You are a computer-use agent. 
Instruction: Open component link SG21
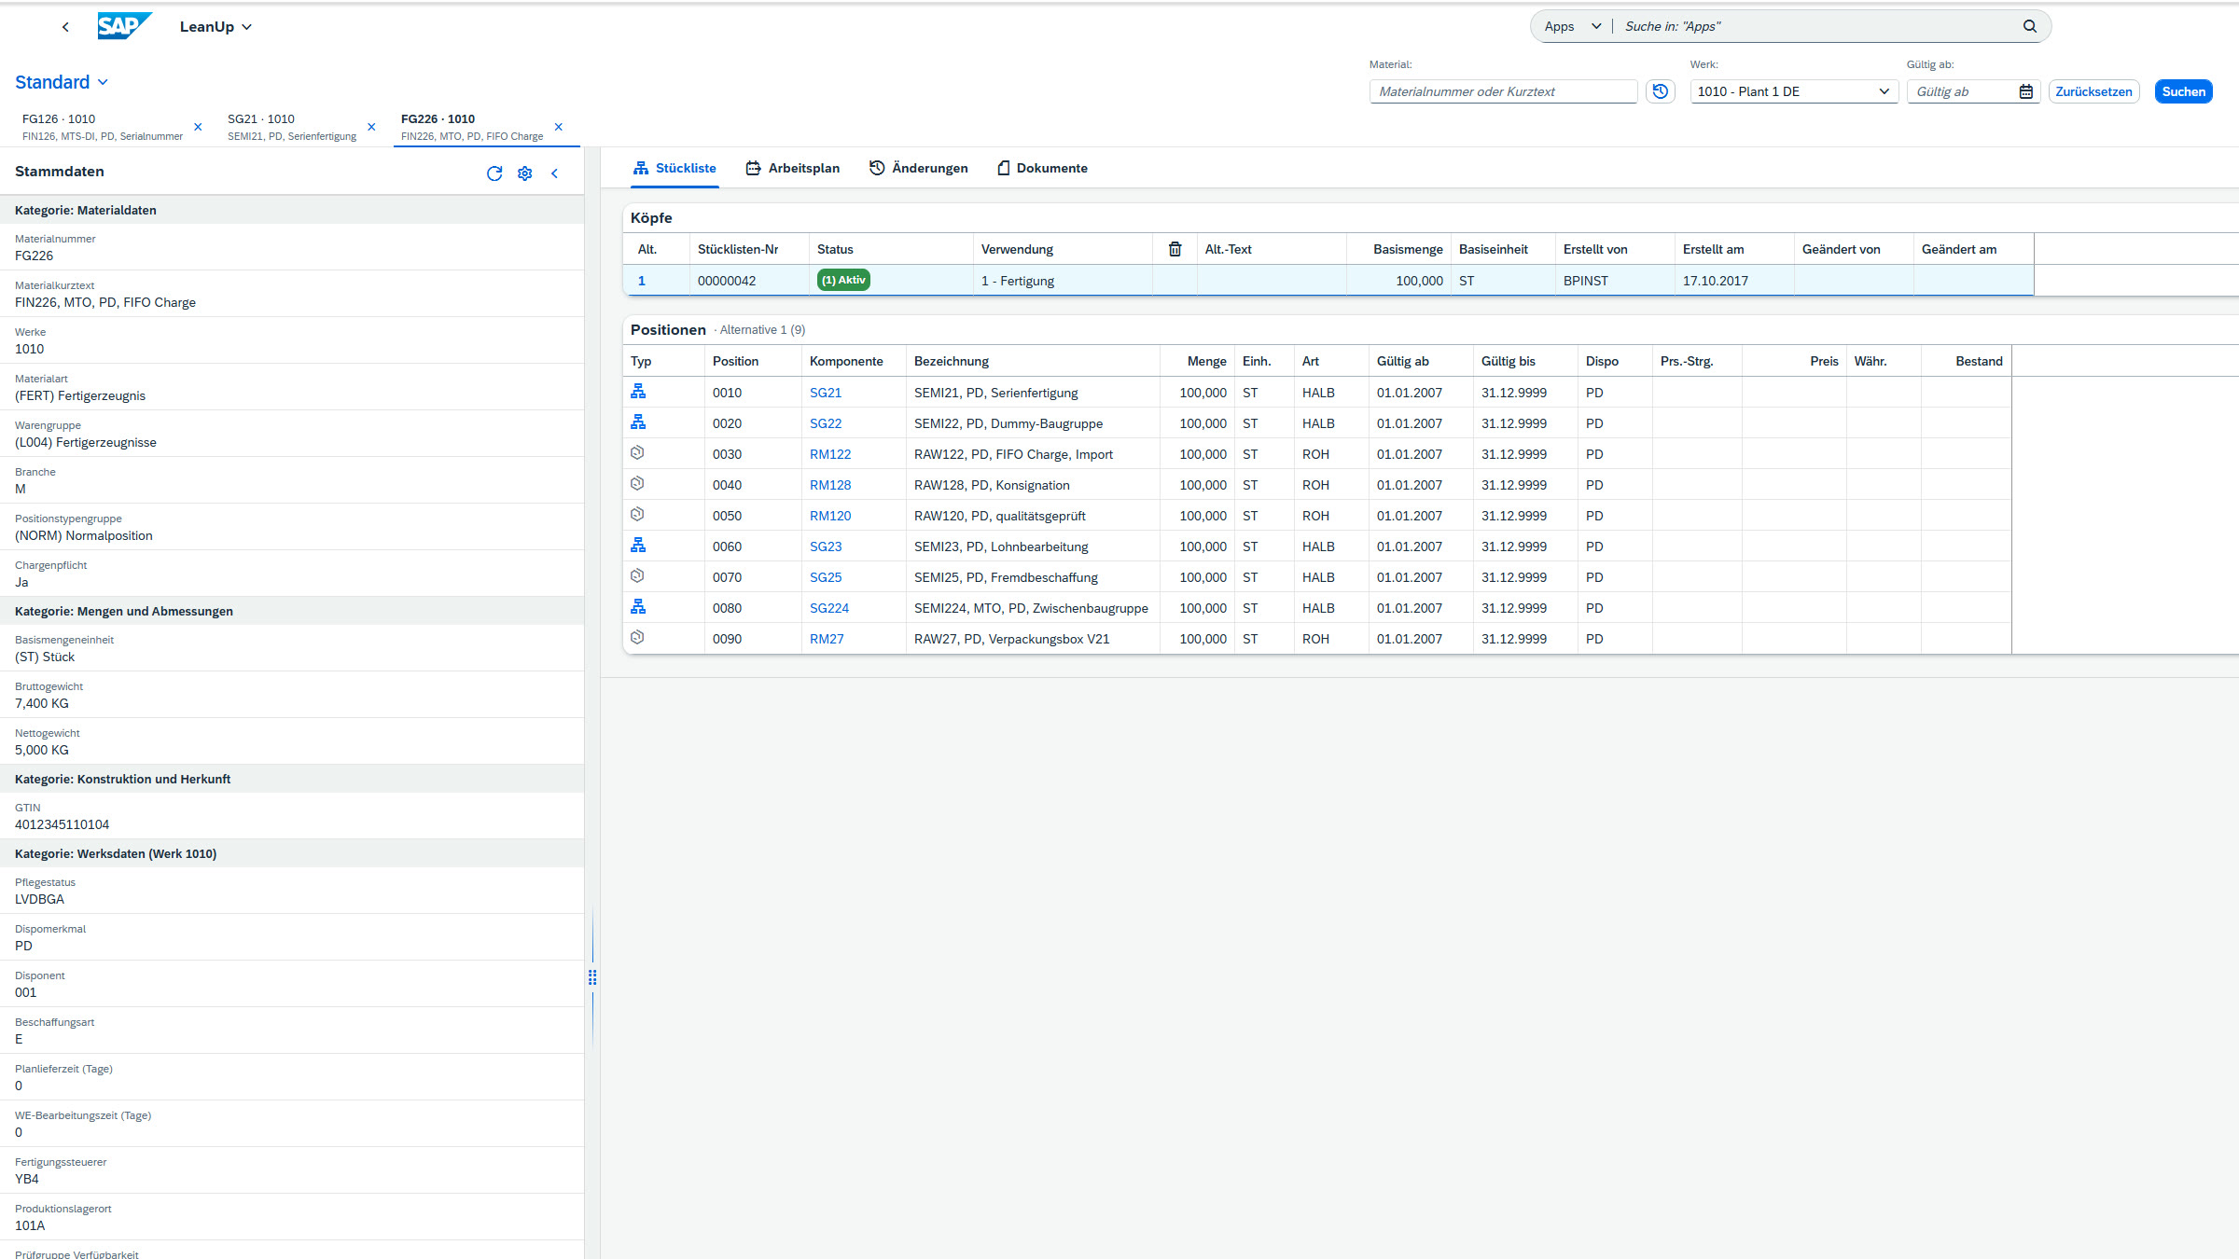tap(826, 393)
